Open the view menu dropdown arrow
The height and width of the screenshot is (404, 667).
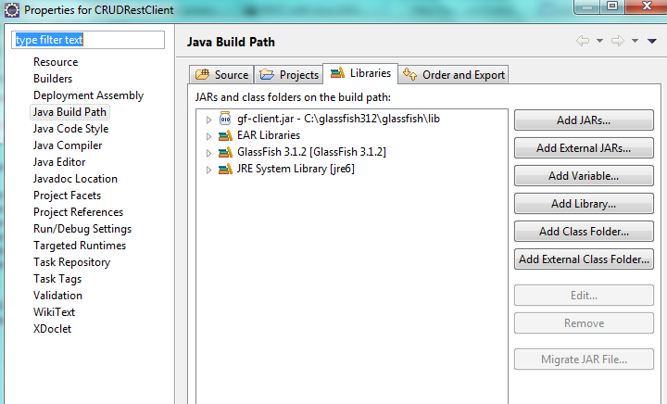pyautogui.click(x=652, y=41)
